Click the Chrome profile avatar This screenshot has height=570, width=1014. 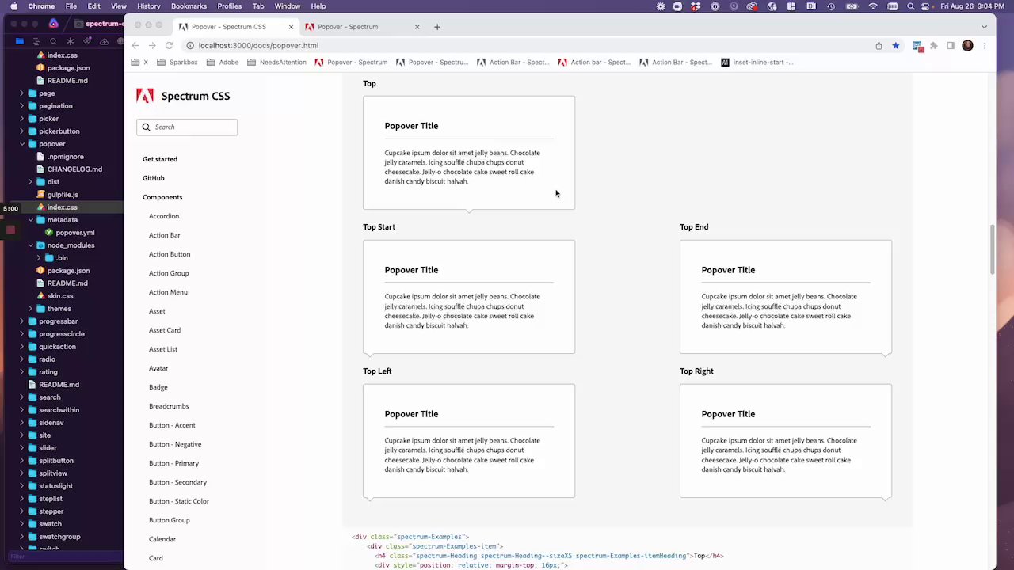coord(967,46)
